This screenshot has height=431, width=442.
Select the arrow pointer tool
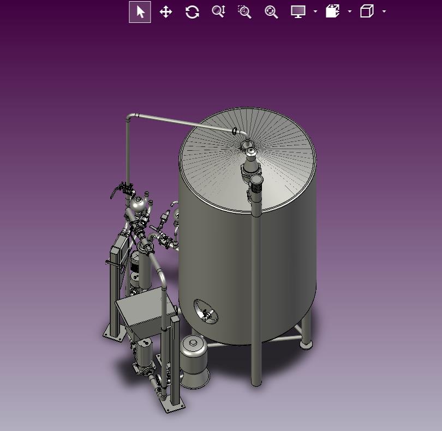tap(140, 12)
